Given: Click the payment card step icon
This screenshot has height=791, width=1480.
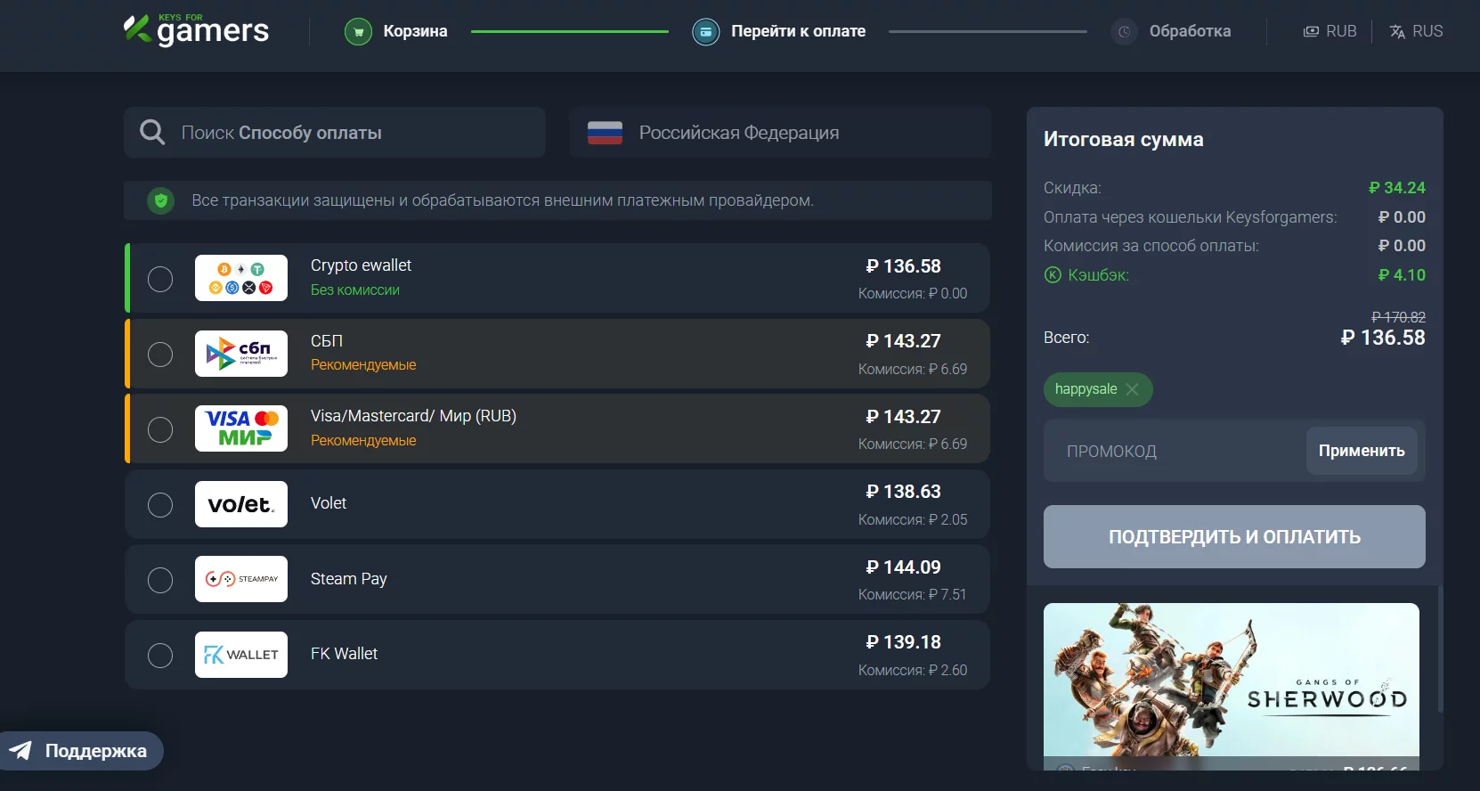Looking at the screenshot, I should point(706,32).
